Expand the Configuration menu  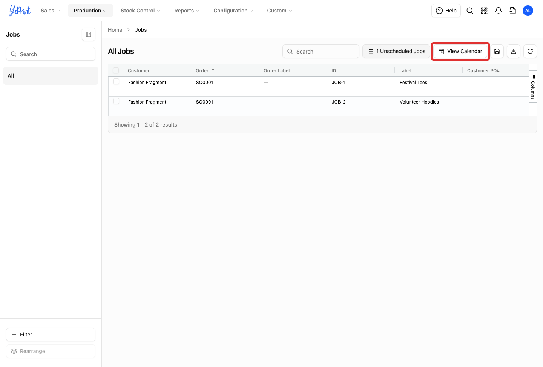pyautogui.click(x=233, y=11)
